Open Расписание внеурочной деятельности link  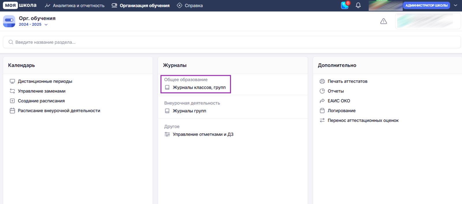[59, 111]
